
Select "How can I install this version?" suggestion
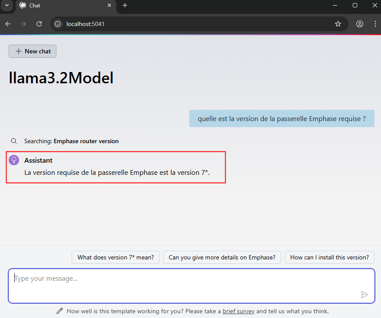[329, 257]
